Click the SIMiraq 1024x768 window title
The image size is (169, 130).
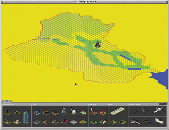pyautogui.click(x=86, y=2)
